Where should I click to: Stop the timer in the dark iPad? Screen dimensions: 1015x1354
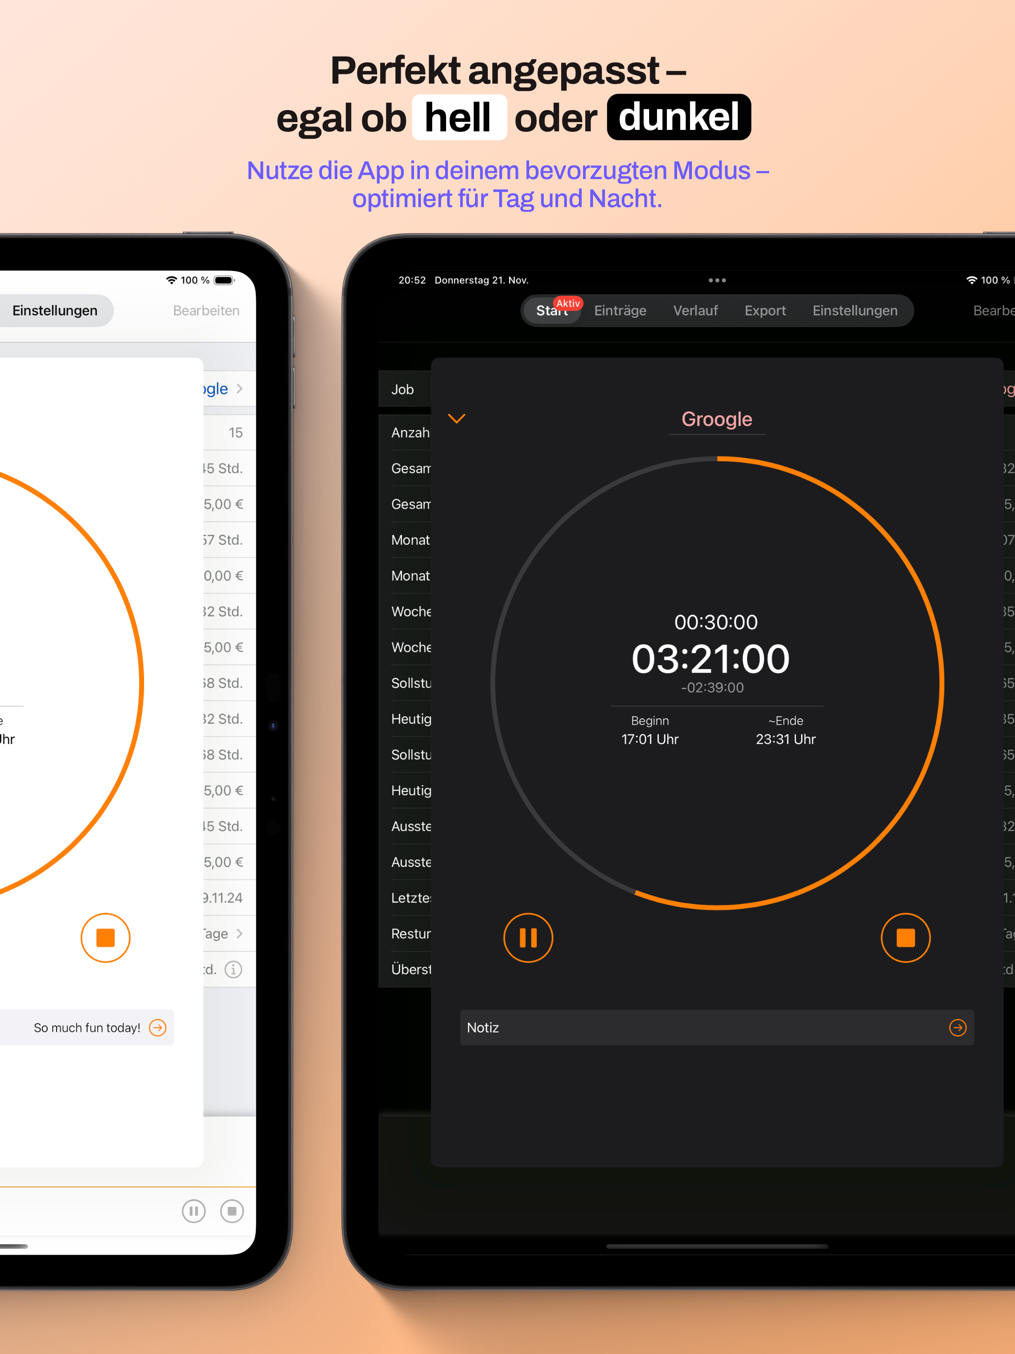point(905,937)
